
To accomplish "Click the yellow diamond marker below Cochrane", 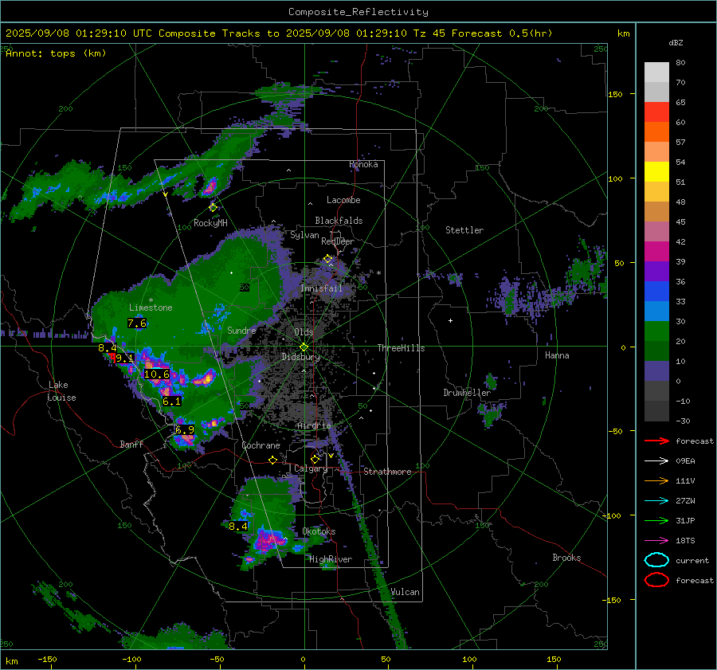I will coord(273,460).
